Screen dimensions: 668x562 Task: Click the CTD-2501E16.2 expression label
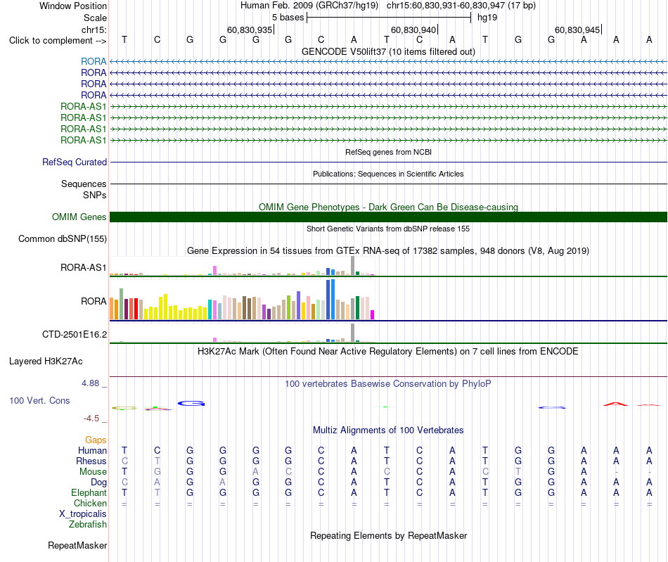(x=75, y=335)
